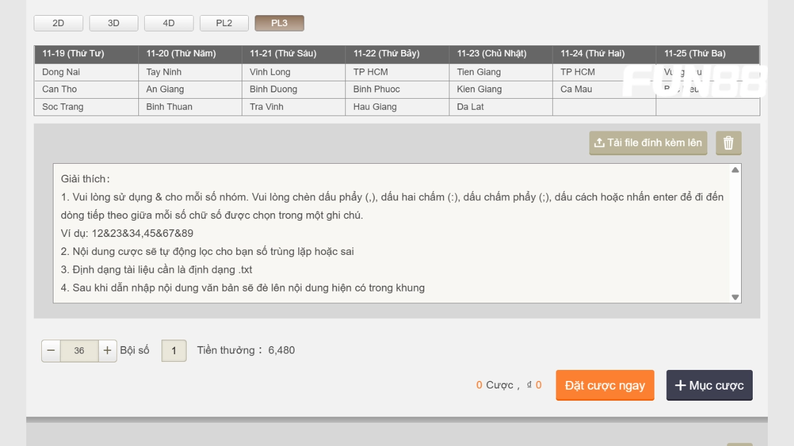Switch to the 2D tab
The image size is (794, 446).
58,23
